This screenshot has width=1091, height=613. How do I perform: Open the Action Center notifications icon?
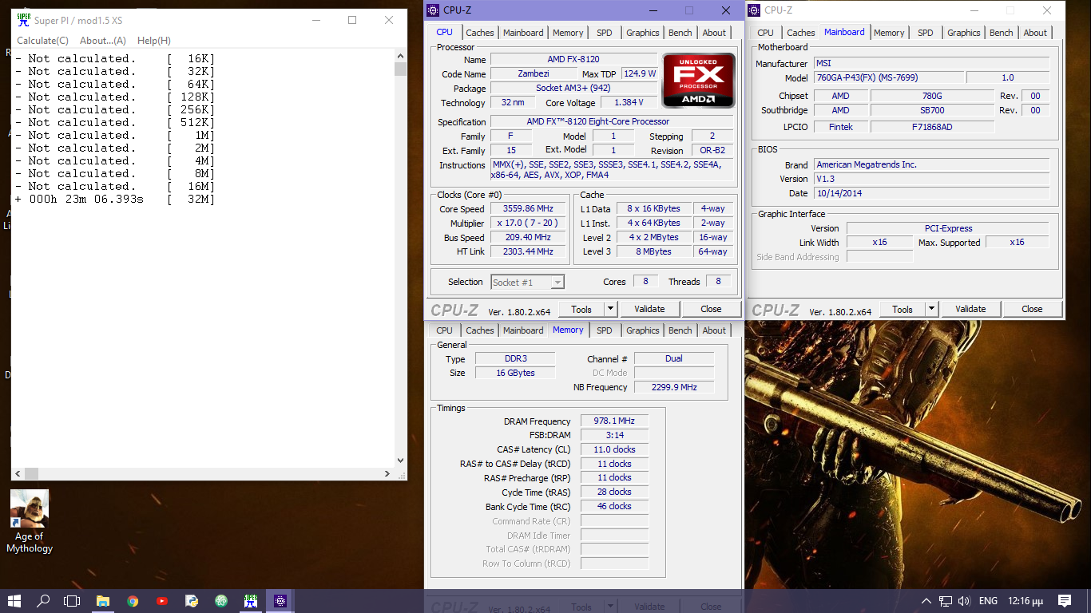pyautogui.click(x=1065, y=601)
